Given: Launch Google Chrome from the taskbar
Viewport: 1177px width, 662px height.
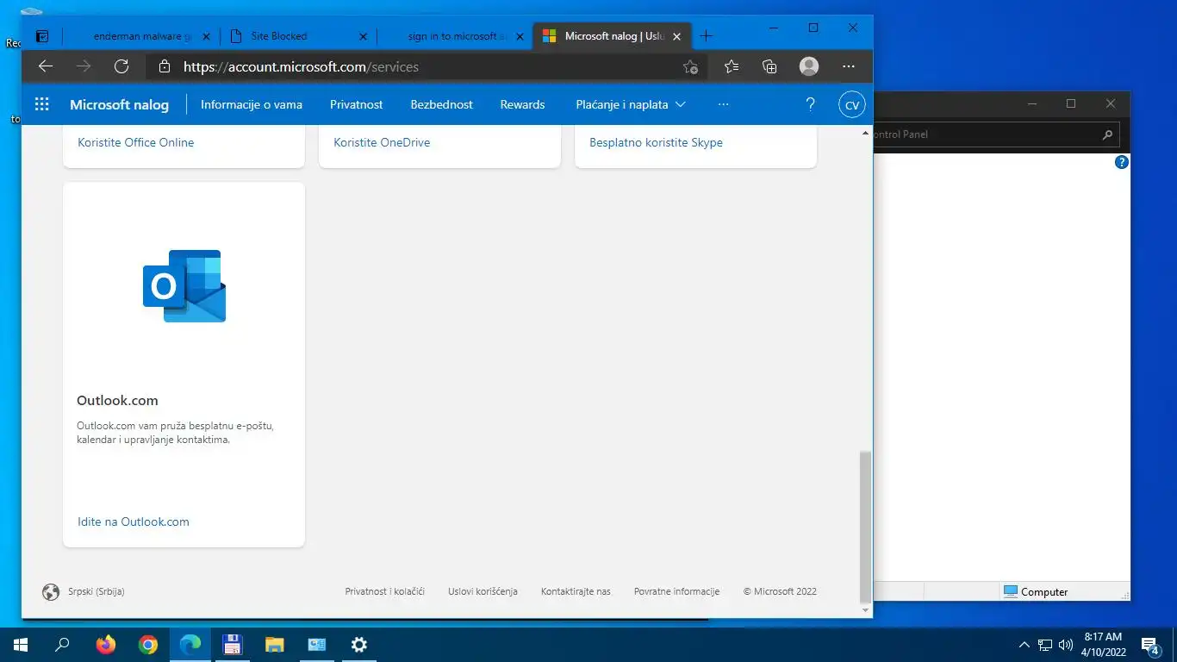Looking at the screenshot, I should tap(148, 644).
